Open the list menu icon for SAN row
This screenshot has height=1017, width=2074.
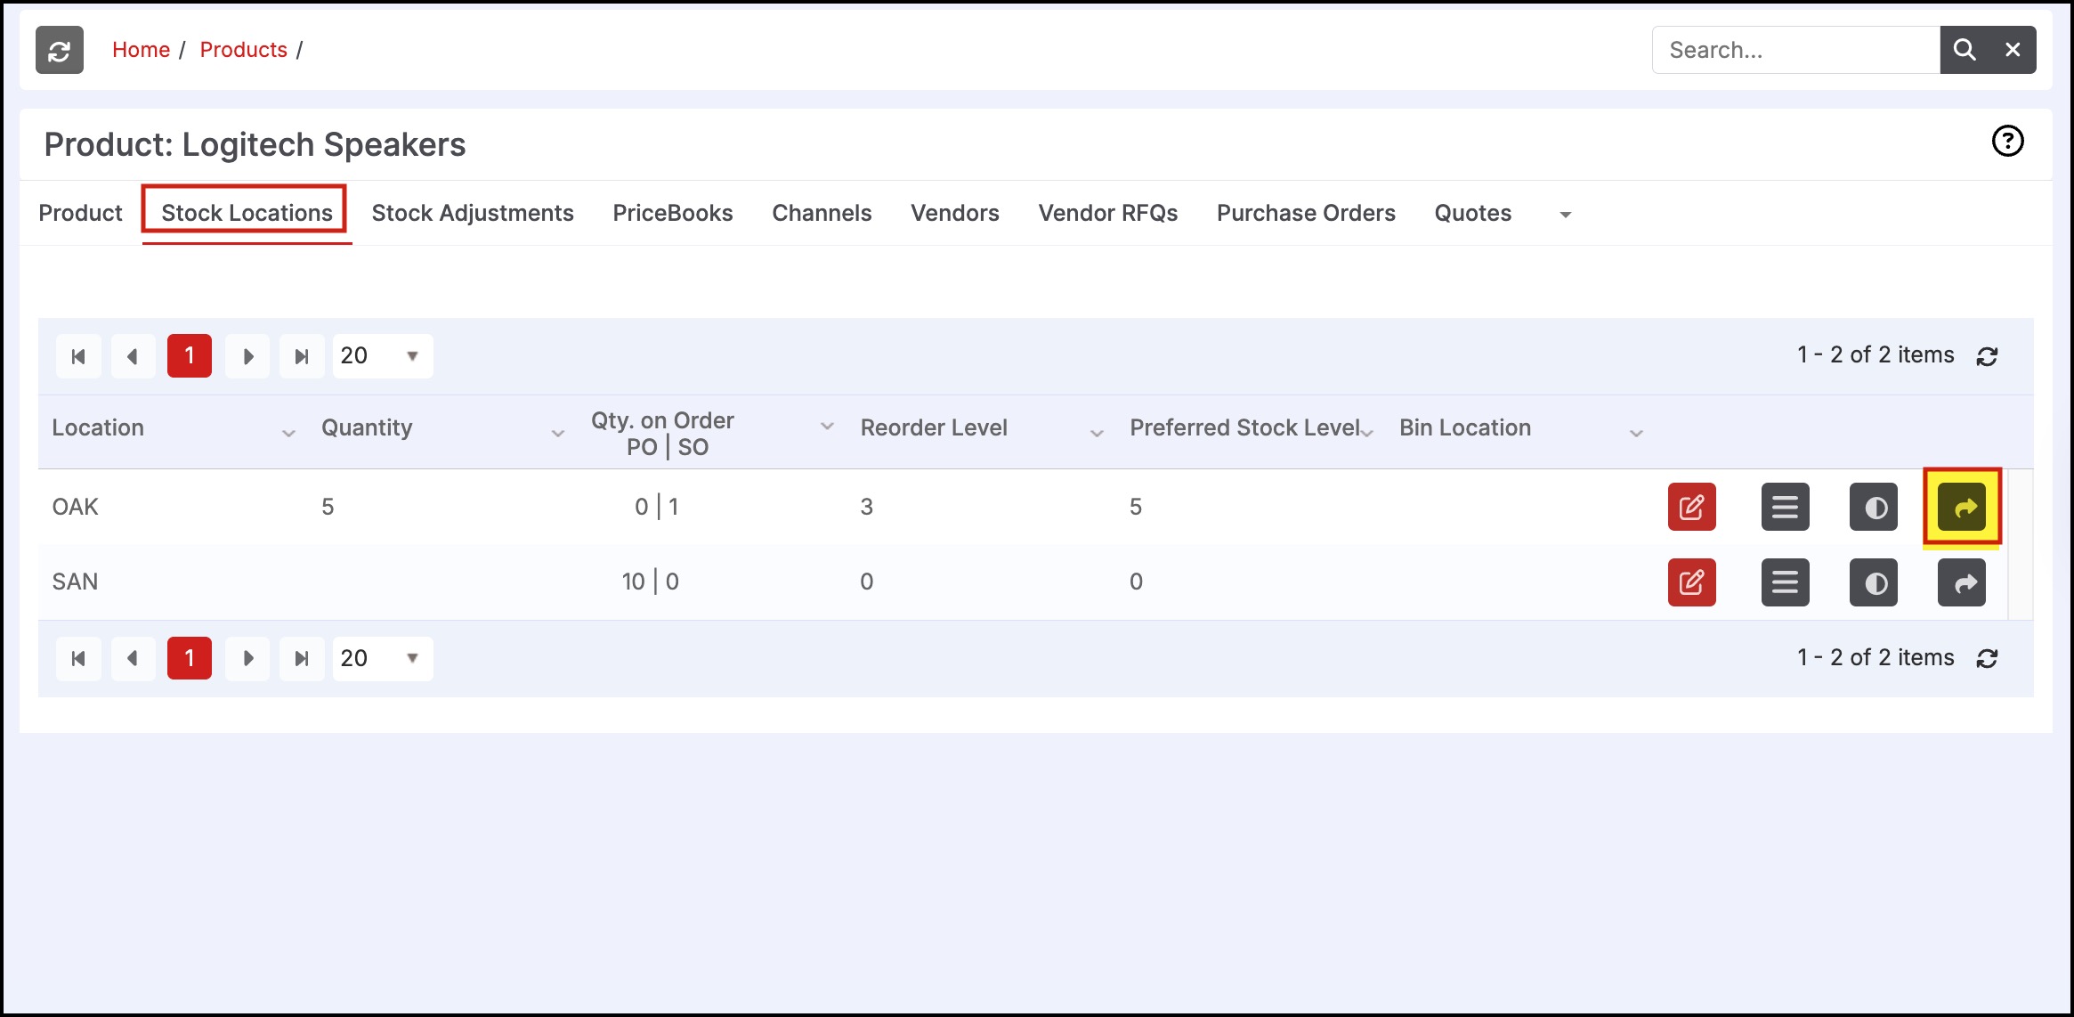[x=1785, y=582]
